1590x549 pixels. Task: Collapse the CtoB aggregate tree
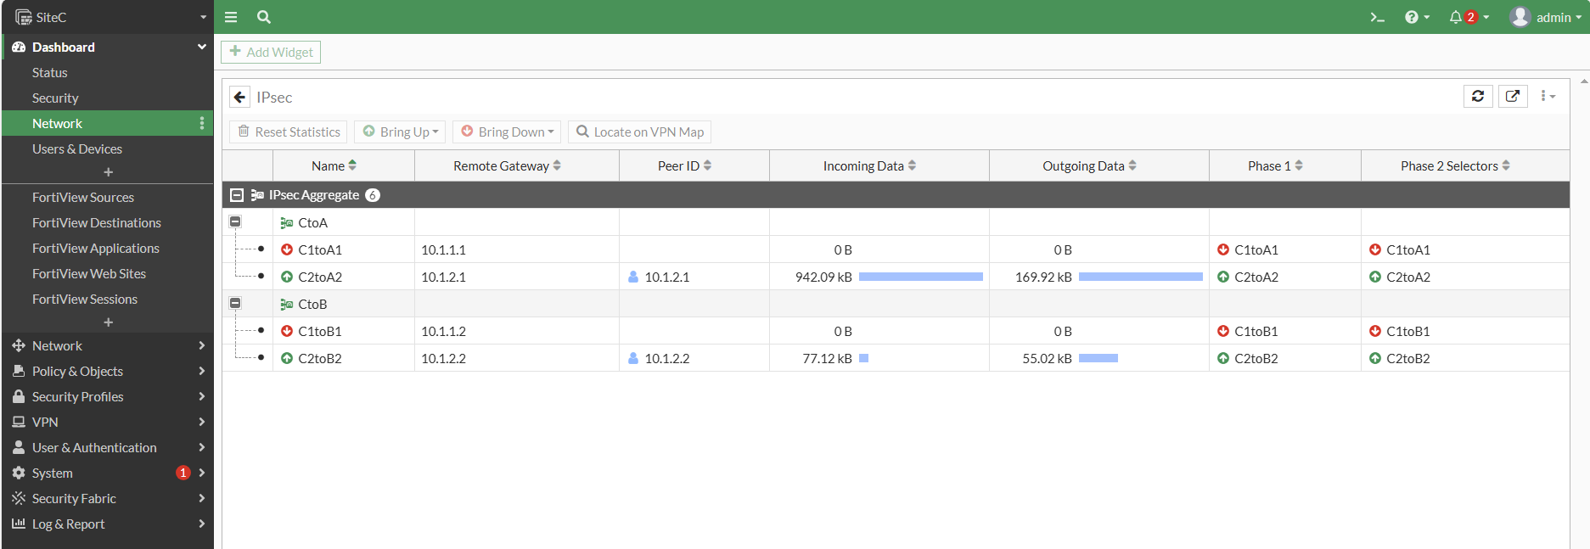coord(235,303)
